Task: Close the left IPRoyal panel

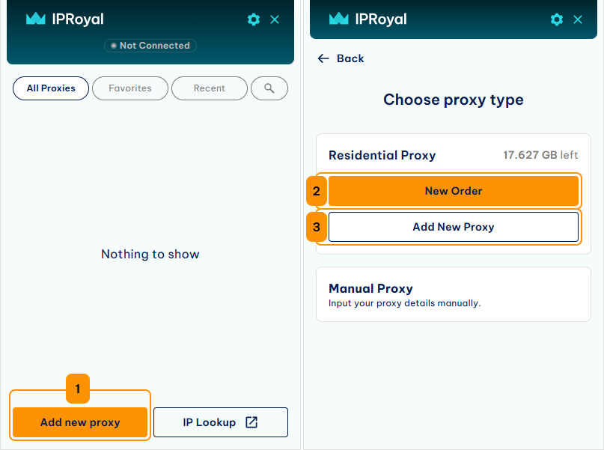Action: [275, 19]
